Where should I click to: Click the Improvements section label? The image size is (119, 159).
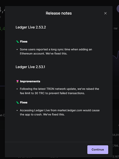pyautogui.click(x=30, y=81)
